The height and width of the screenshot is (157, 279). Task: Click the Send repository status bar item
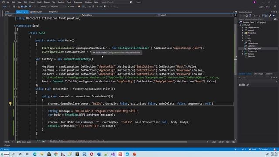click(x=252, y=149)
